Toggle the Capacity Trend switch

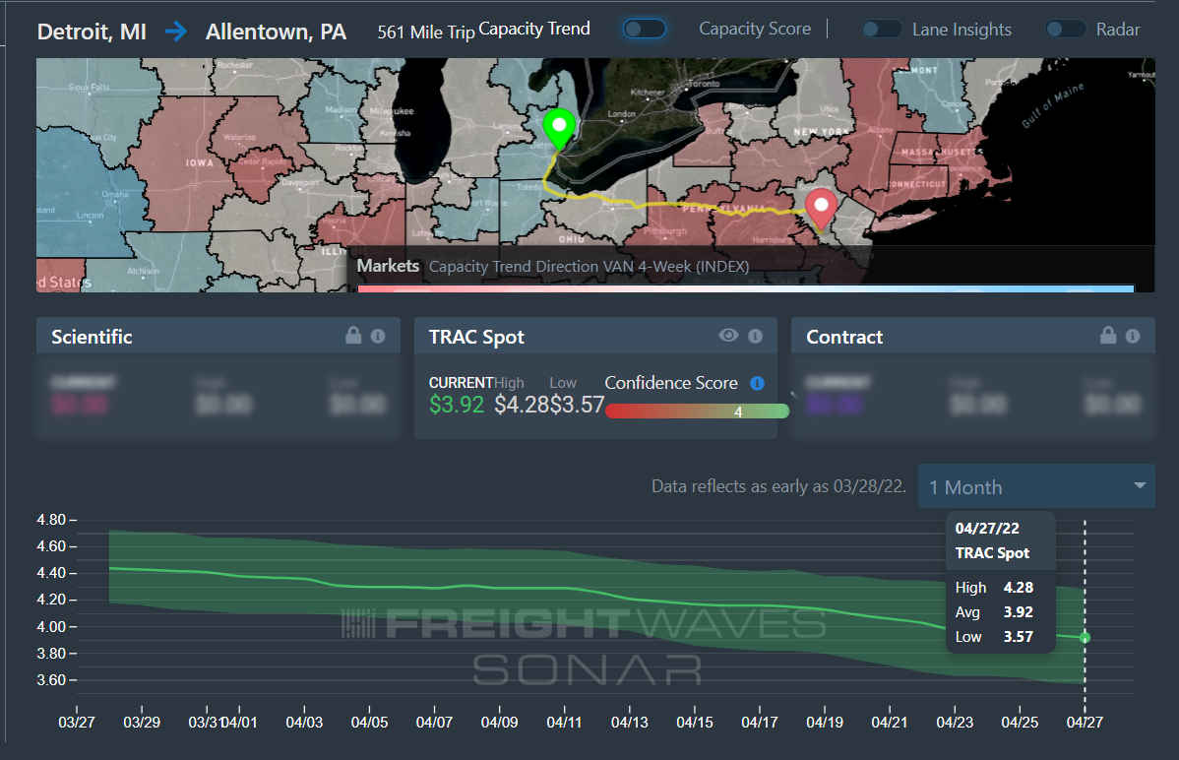click(645, 30)
